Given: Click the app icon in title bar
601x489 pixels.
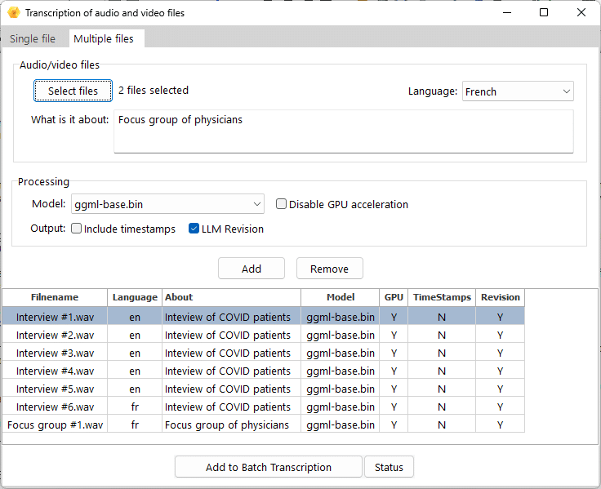Looking at the screenshot, I should coord(13,13).
